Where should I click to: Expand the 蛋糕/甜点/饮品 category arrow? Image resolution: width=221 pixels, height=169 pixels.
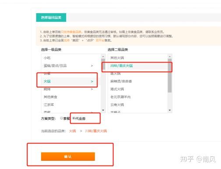[x=92, y=66]
